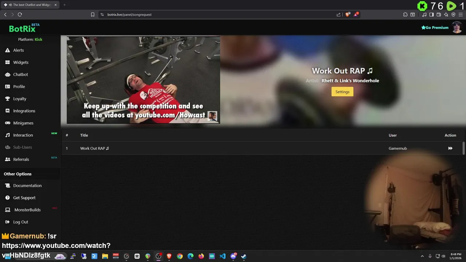Click the browser music note toolbar icon
Image resolution: width=466 pixels, height=262 pixels.
tap(424, 15)
